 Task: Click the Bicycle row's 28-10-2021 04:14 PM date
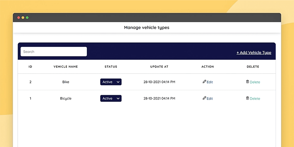coord(159,98)
